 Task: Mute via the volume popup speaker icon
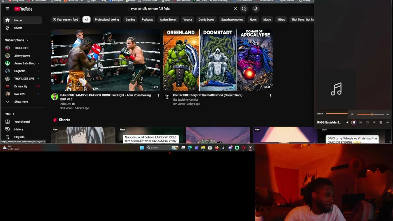(x=352, y=114)
